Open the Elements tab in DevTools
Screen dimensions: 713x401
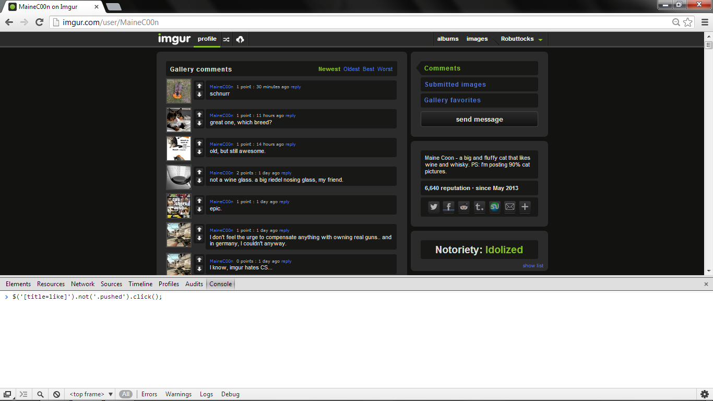[18, 284]
